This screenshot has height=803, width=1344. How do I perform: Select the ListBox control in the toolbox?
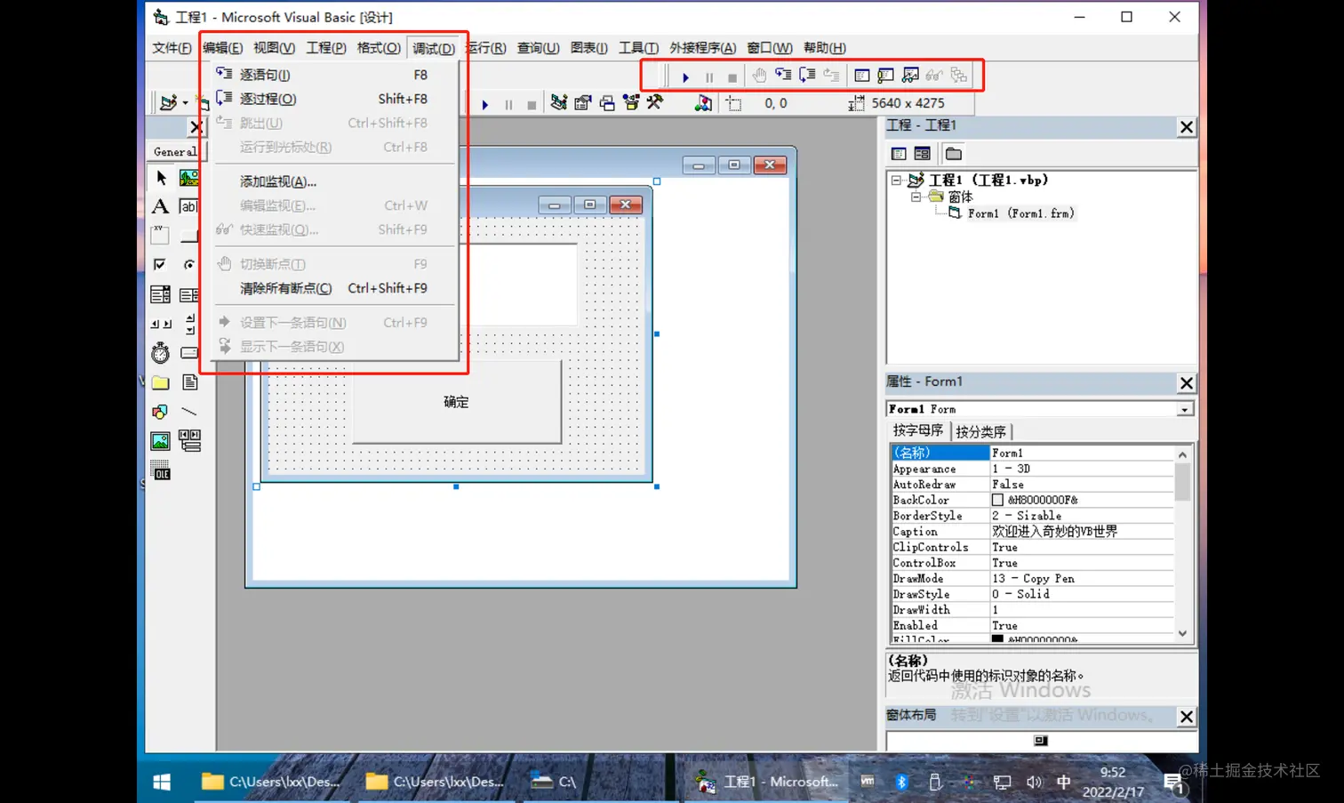(x=188, y=294)
